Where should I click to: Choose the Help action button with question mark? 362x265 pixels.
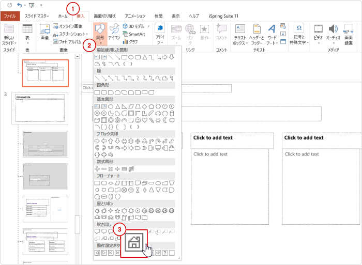tap(165, 253)
